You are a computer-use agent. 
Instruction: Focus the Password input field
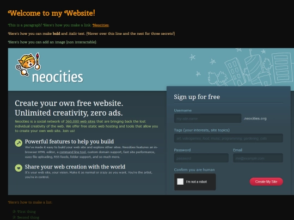pos(201,158)
